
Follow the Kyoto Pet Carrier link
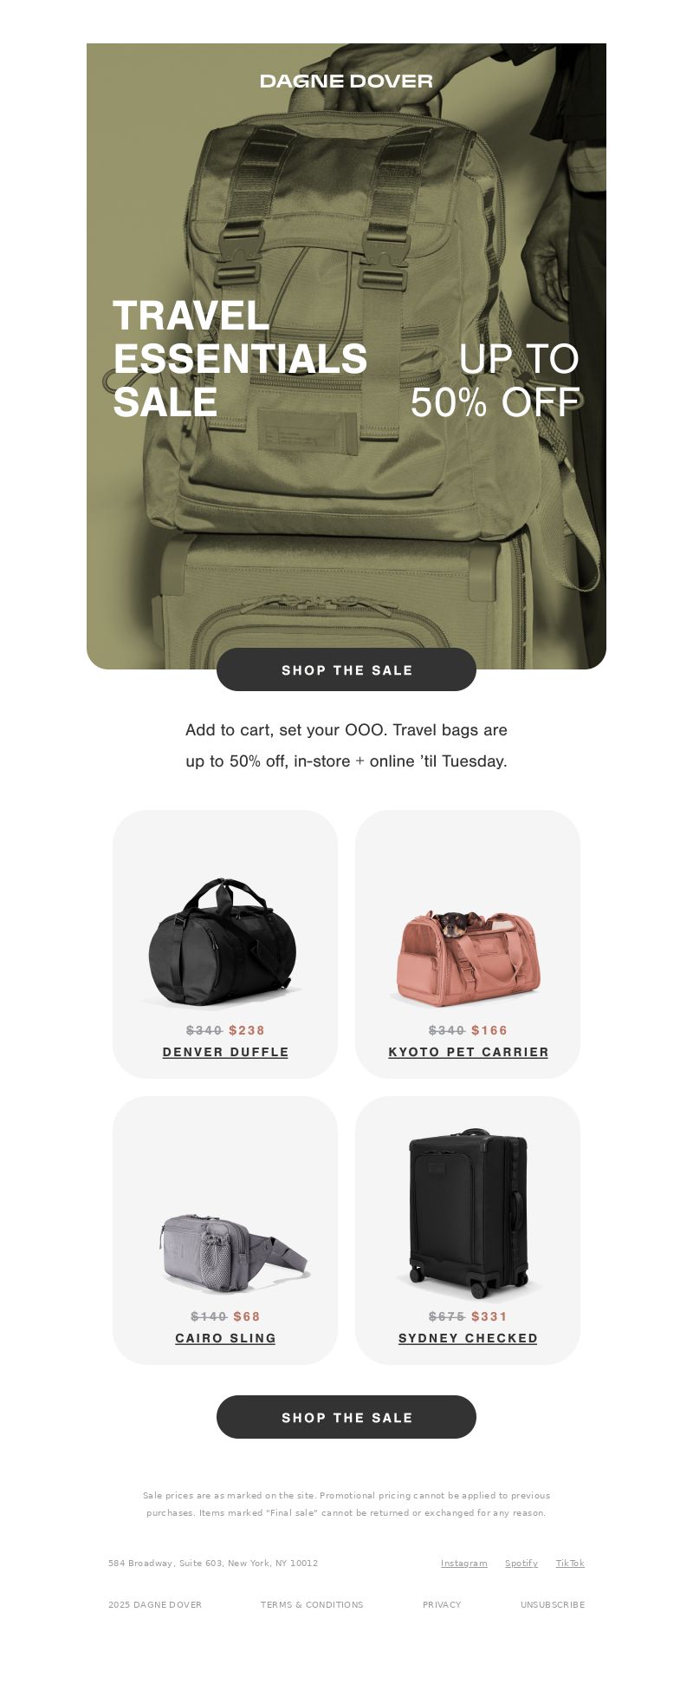[468, 1052]
